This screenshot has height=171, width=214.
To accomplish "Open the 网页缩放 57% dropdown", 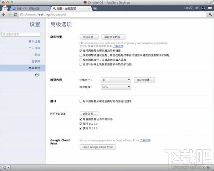I will [116, 87].
